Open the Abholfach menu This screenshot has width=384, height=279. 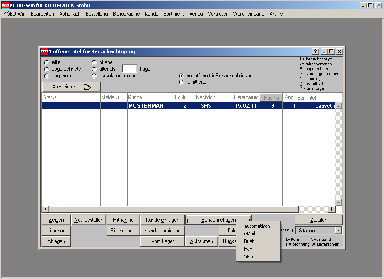click(70, 14)
